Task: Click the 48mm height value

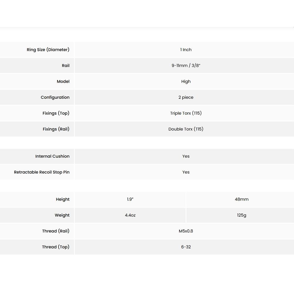Action: [242, 199]
